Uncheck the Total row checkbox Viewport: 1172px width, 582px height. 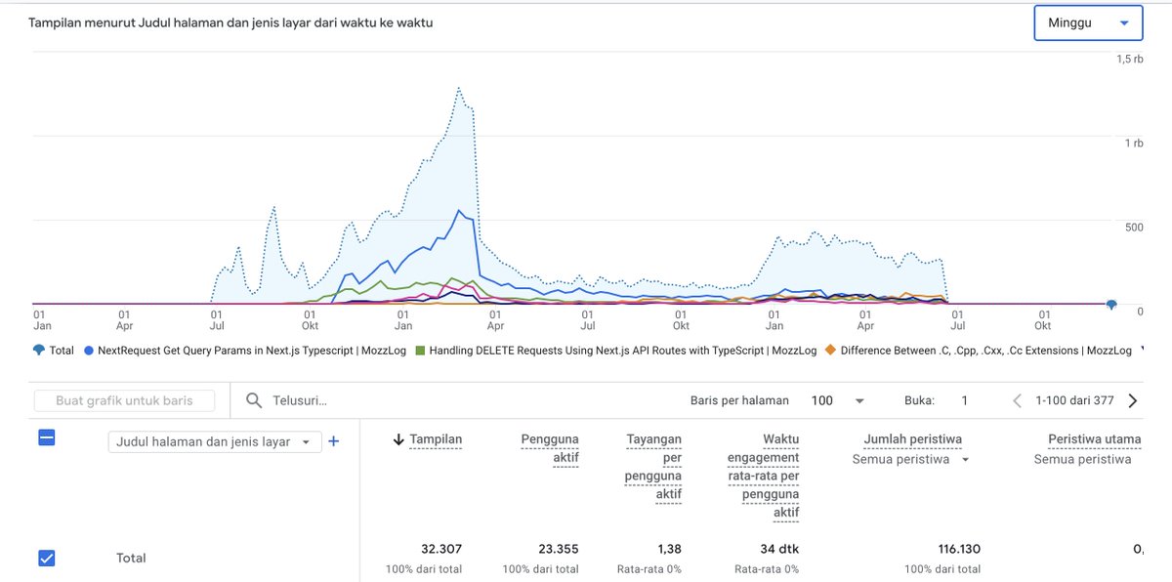[46, 558]
